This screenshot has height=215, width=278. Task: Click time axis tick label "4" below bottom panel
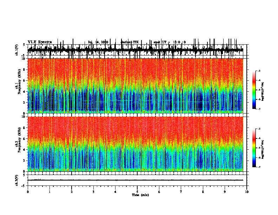[115, 192]
